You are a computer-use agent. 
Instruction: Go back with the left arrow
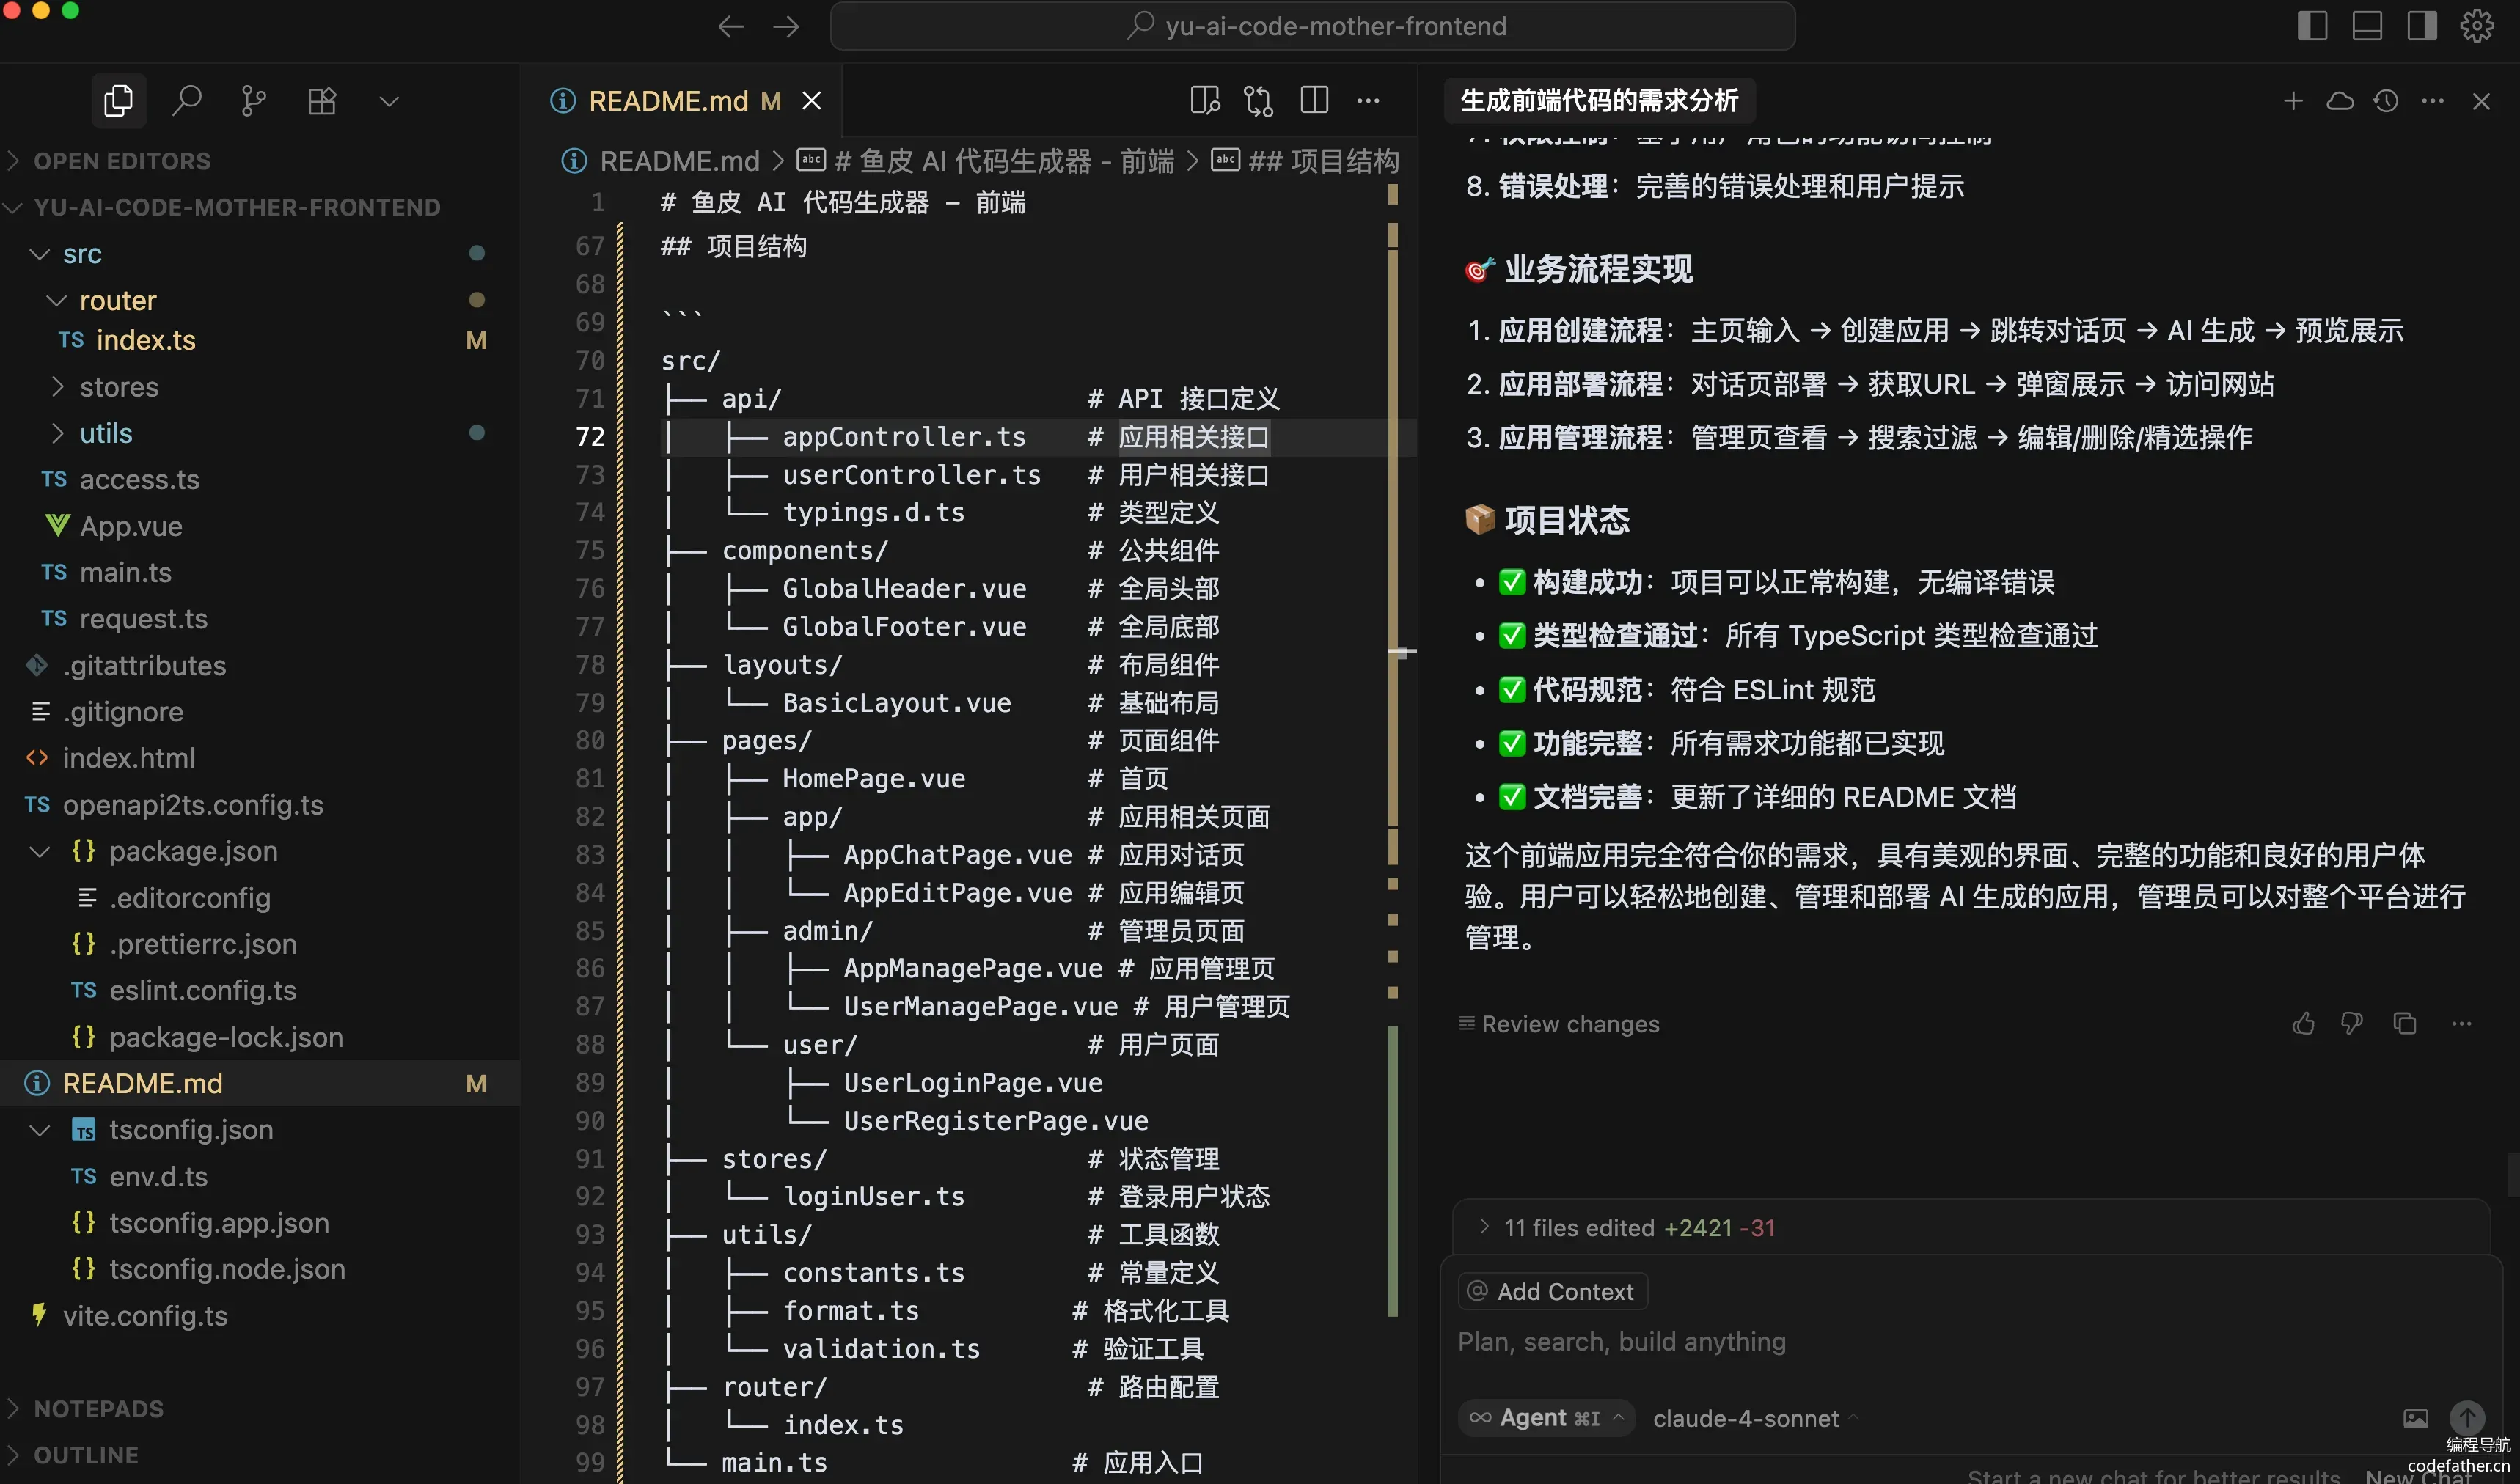point(731,26)
